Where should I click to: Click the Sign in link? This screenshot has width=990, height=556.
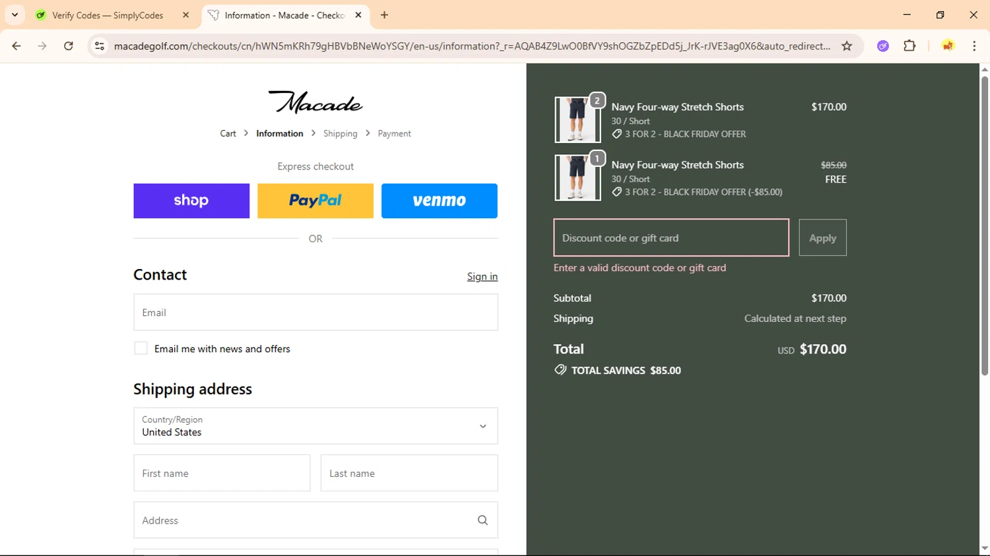pos(482,276)
